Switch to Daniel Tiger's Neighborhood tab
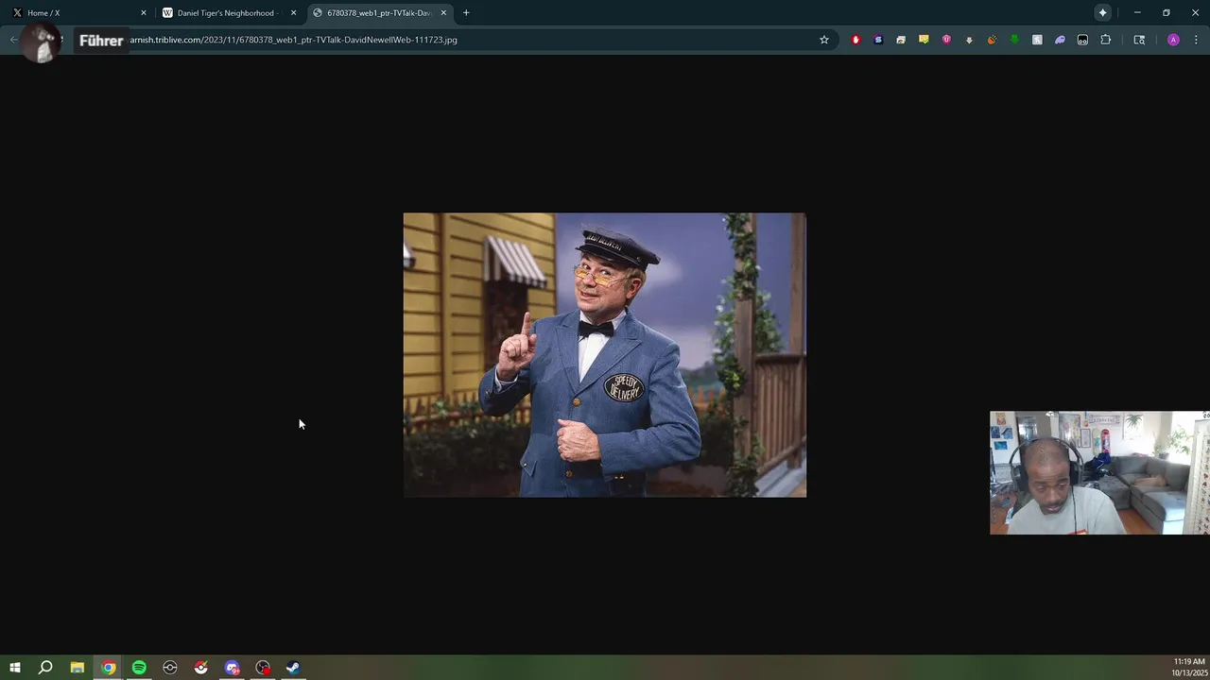 point(227,13)
